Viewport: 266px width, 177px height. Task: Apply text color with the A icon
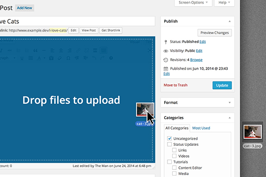(39, 58)
